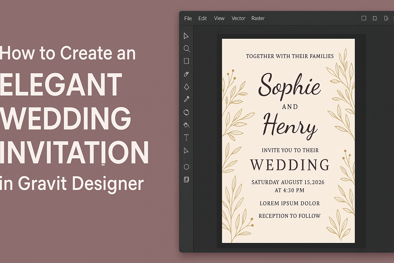Click 'SATURDAY AUGUST 15,2026' text

(288, 182)
